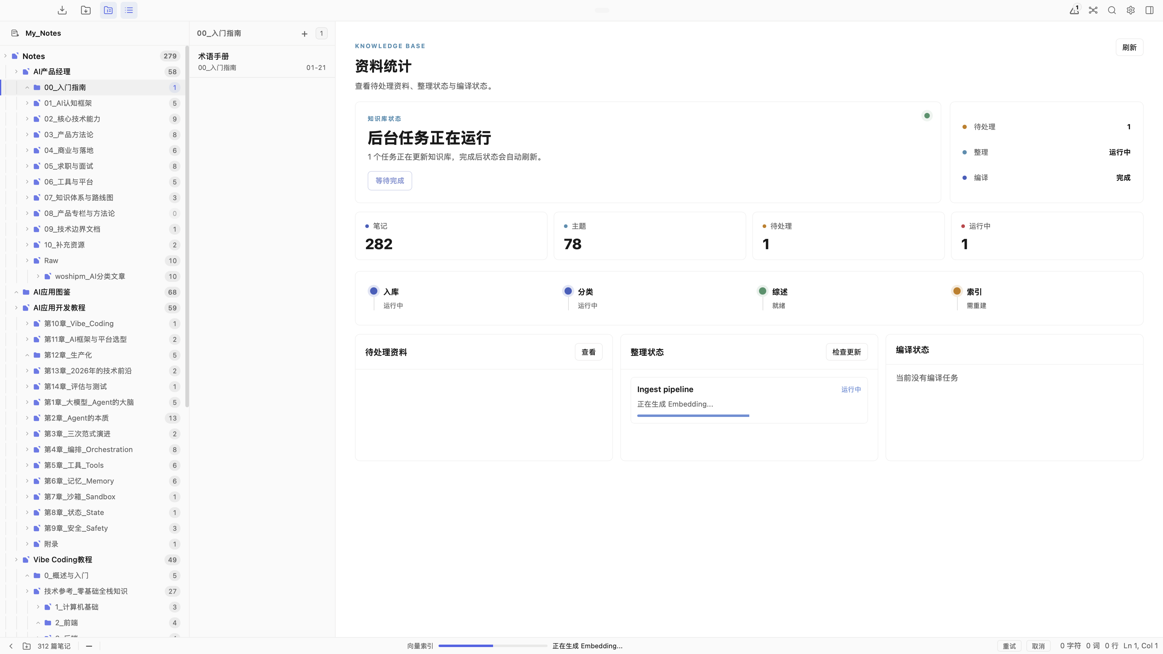The width and height of the screenshot is (1163, 654).
Task: Select the 技术参考_零基础全栈知识 folder
Action: click(93, 591)
